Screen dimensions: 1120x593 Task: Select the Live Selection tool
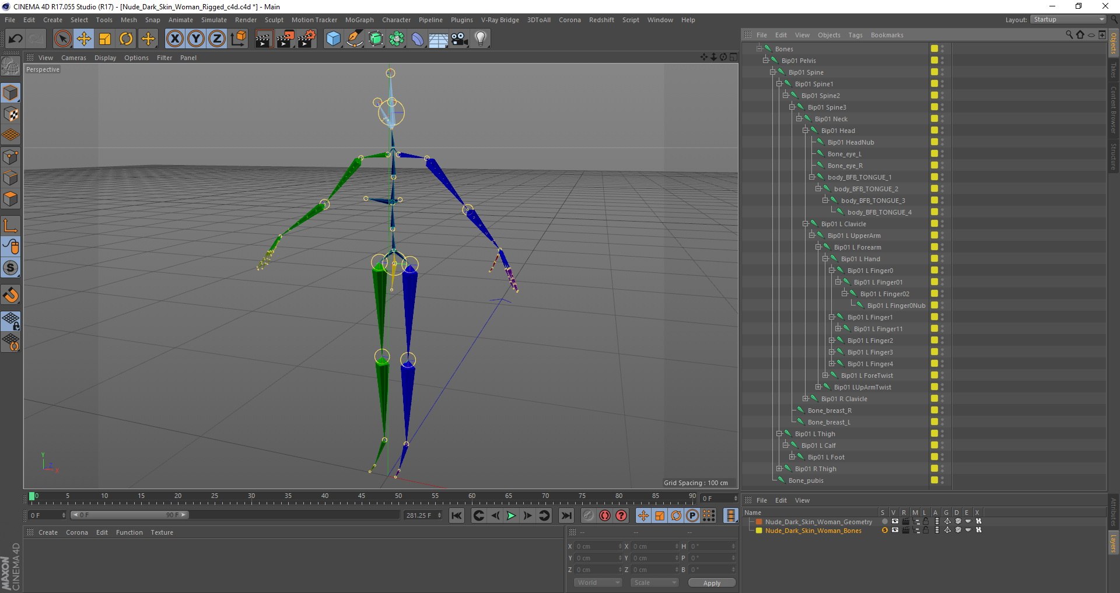(x=62, y=39)
